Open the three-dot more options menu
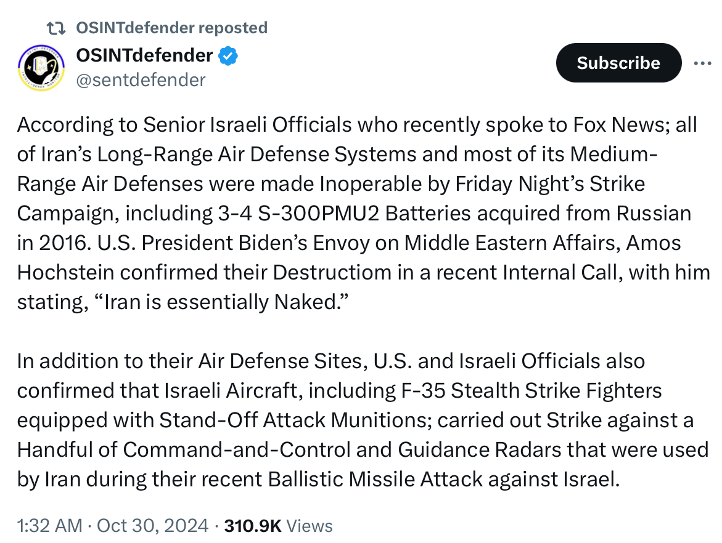 (x=703, y=63)
